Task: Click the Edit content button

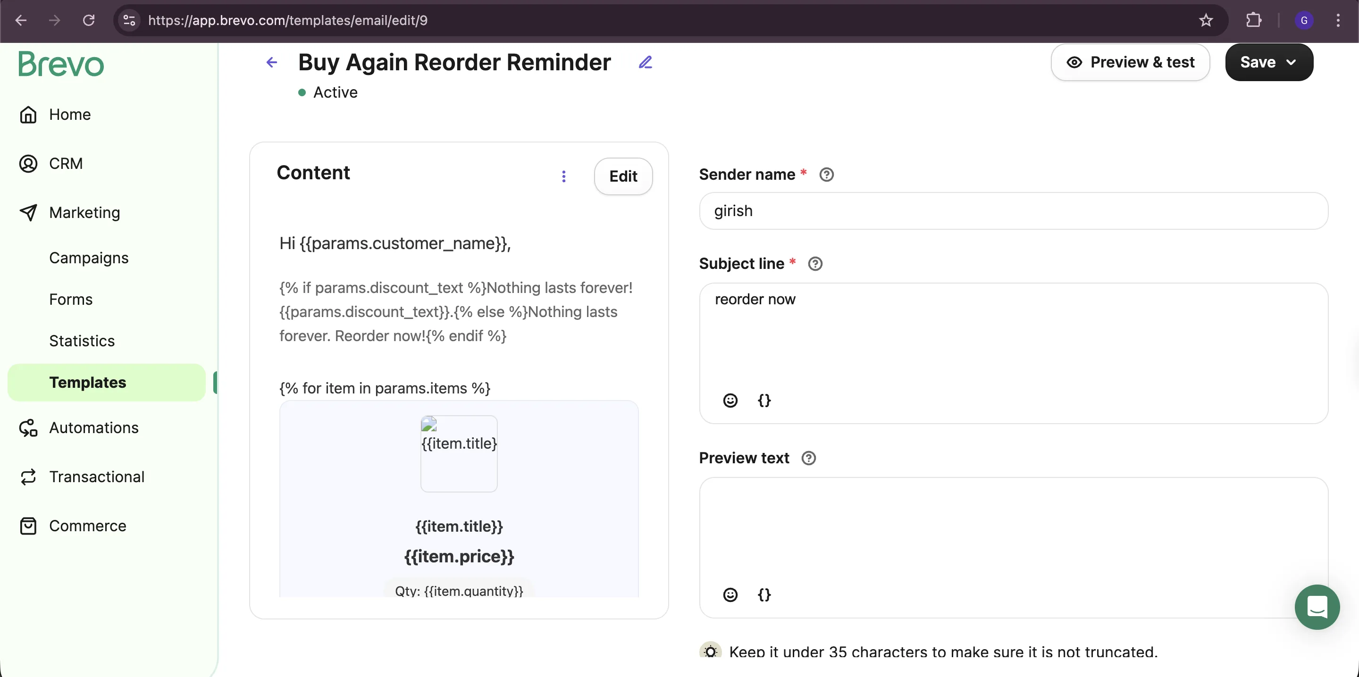Action: point(623,176)
